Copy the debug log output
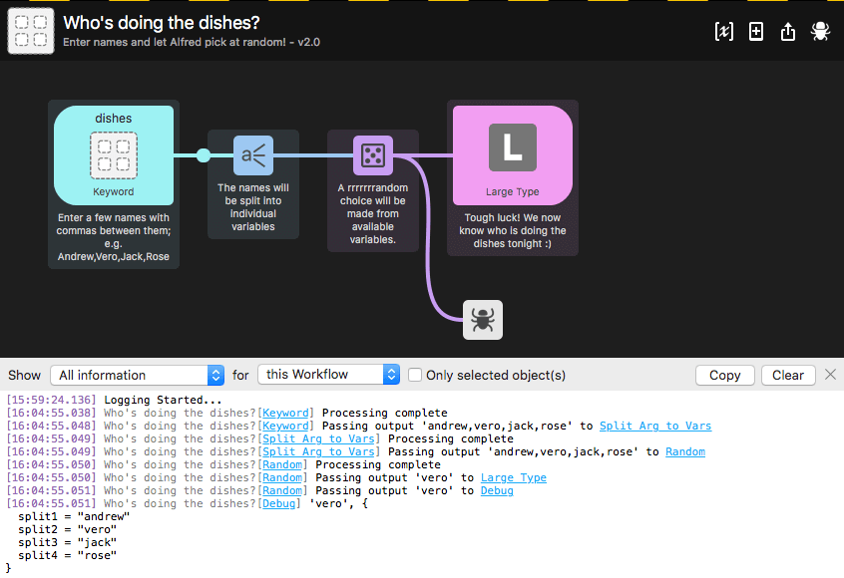Image resolution: width=844 pixels, height=578 pixels. point(724,375)
